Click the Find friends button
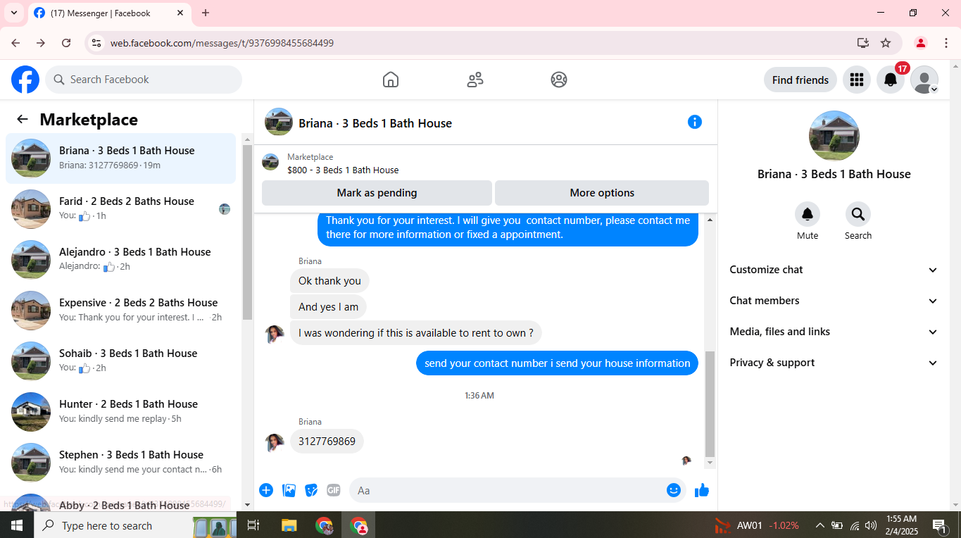Viewport: 961px width, 538px height. click(x=800, y=80)
